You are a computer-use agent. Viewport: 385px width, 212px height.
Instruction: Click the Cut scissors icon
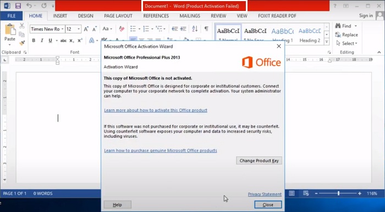(22, 26)
